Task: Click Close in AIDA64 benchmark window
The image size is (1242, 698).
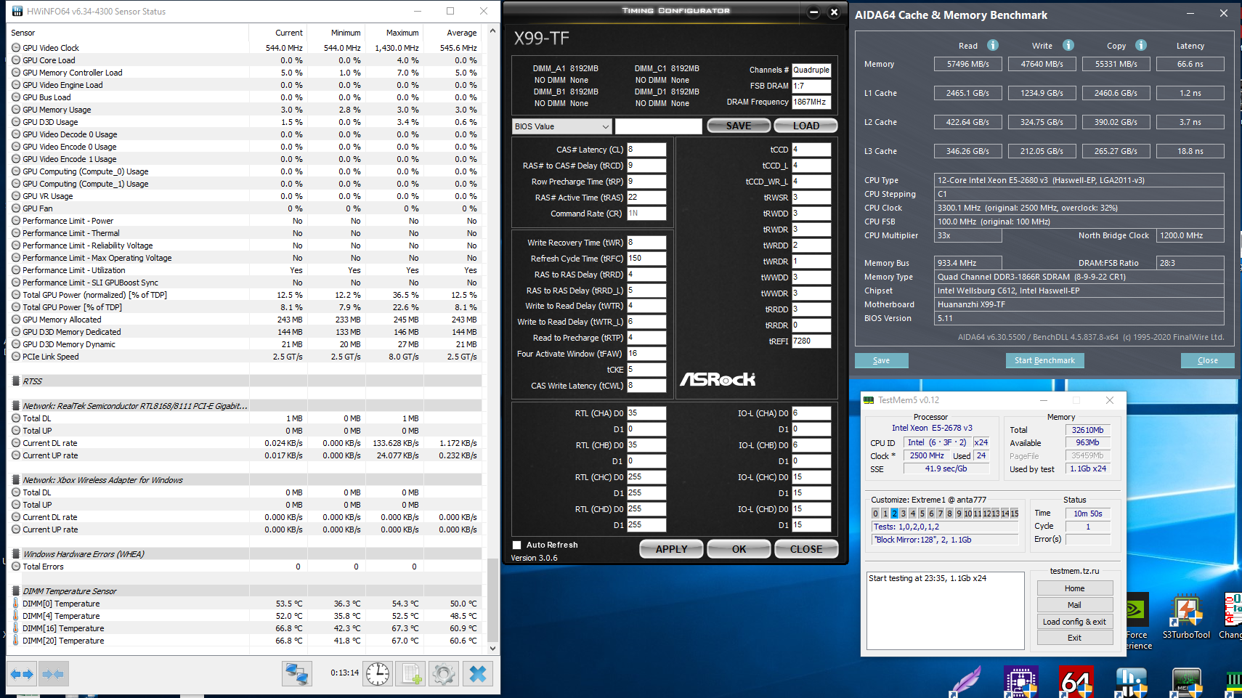Action: pyautogui.click(x=1207, y=360)
